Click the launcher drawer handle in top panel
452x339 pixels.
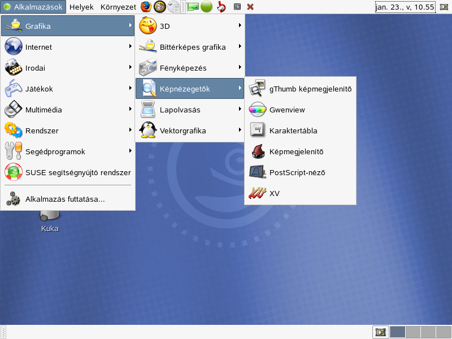[x=182, y=7]
